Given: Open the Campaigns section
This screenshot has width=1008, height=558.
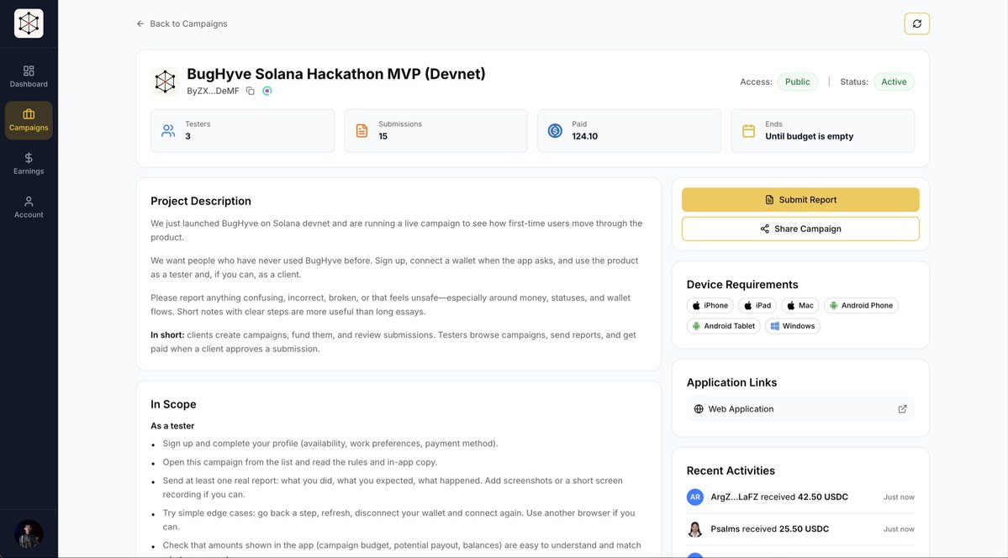Looking at the screenshot, I should [x=29, y=120].
